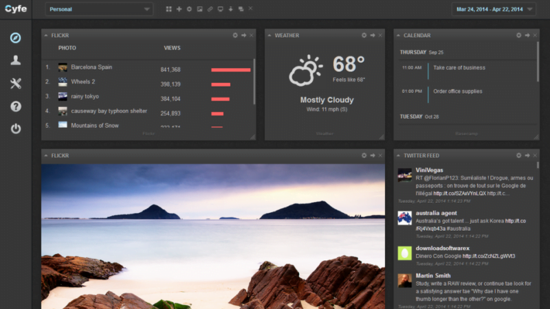Open the Personal dashboard dropdown
The width and height of the screenshot is (550, 309).
pos(100,9)
